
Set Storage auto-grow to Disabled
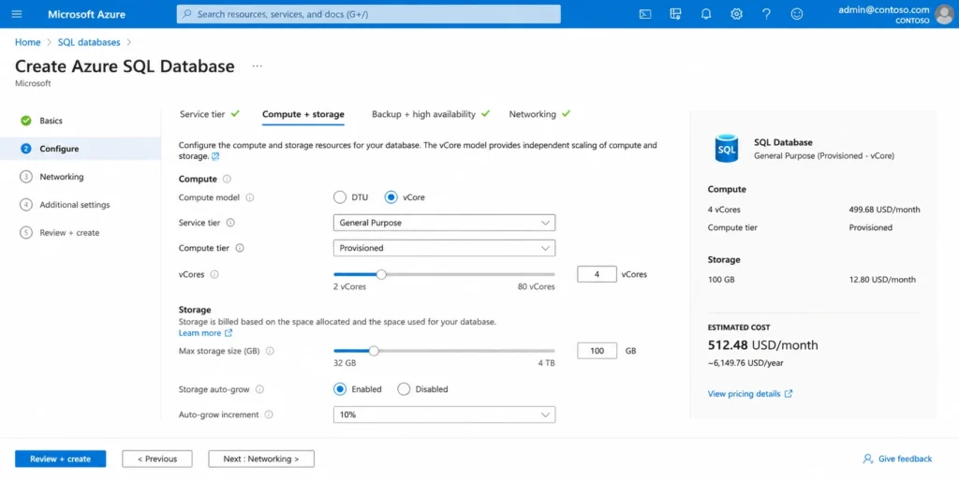point(404,389)
